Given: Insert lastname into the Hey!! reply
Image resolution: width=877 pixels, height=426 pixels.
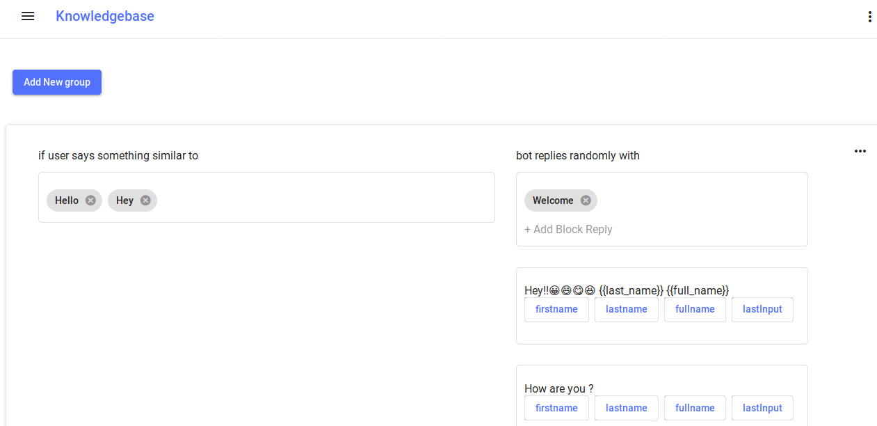Looking at the screenshot, I should 626,309.
